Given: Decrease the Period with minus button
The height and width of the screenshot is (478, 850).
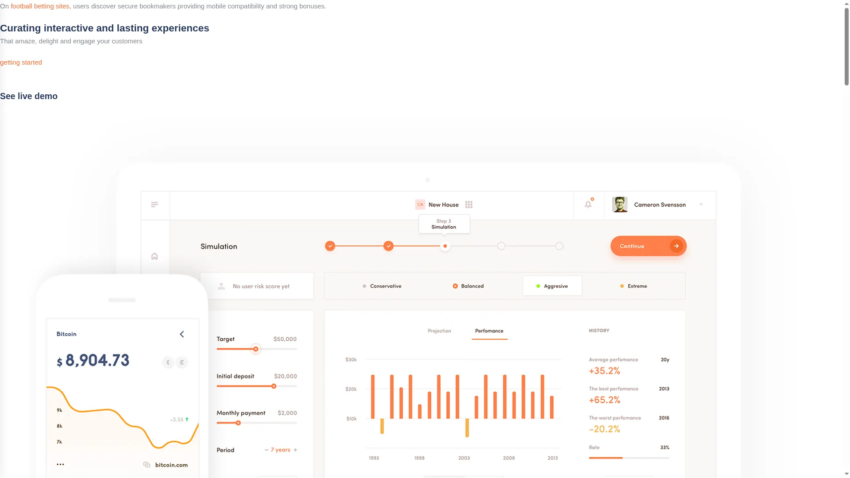Looking at the screenshot, I should point(267,450).
